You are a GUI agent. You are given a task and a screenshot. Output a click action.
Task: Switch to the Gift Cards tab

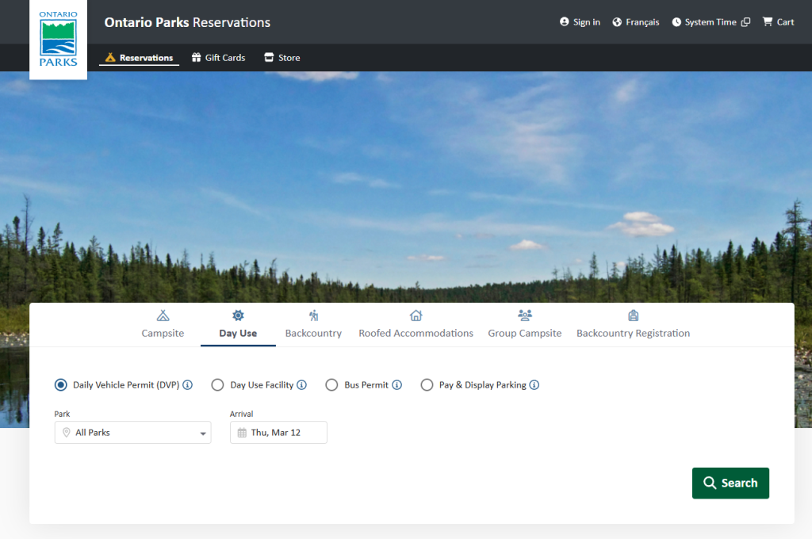(x=218, y=57)
